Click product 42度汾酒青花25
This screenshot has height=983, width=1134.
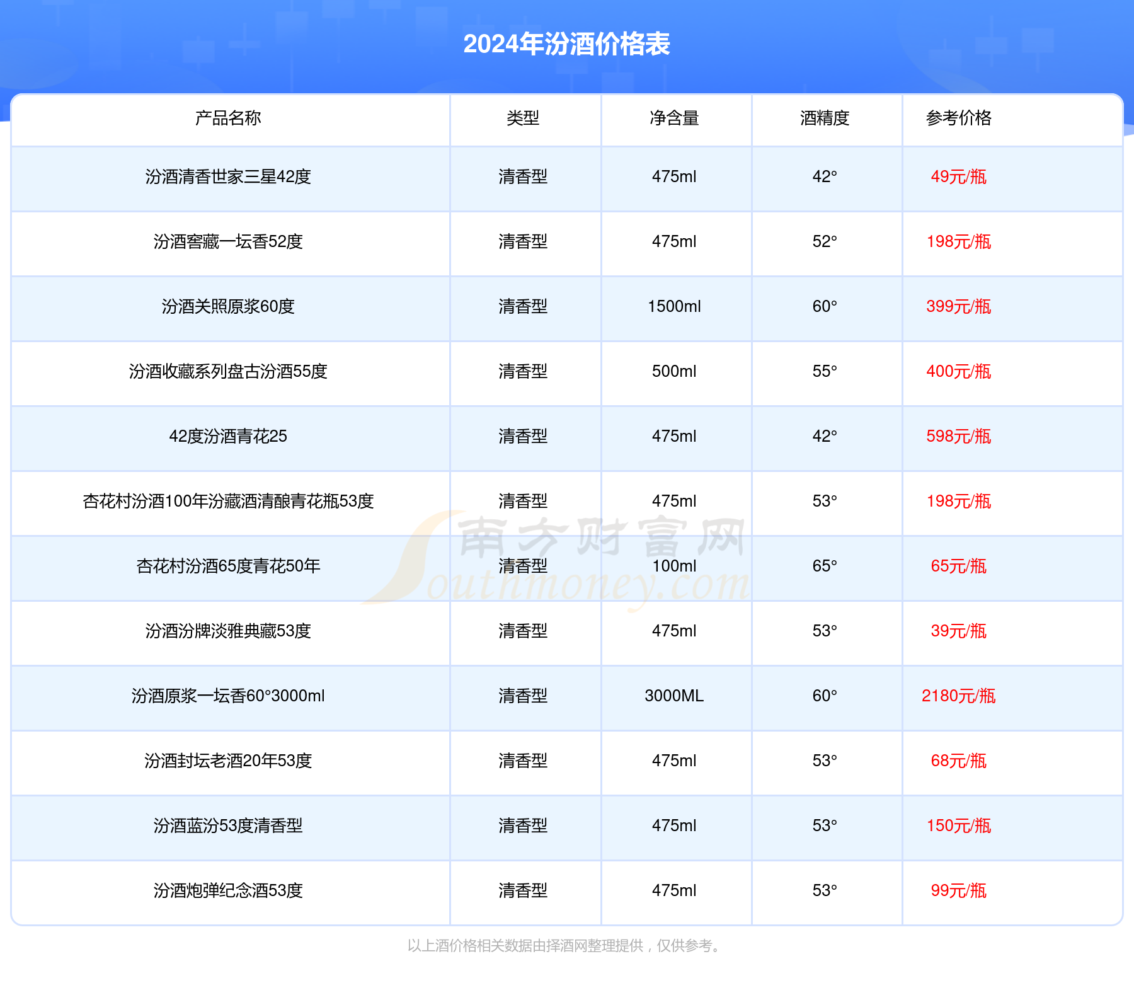coord(228,436)
